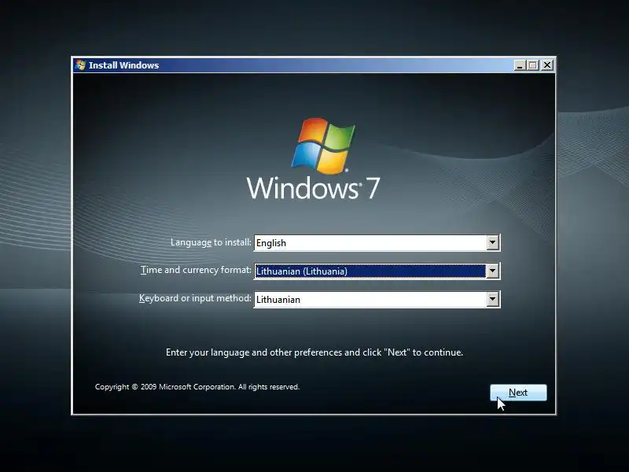The height and width of the screenshot is (472, 629).
Task: Open the Keyboard or input method dropdown arrow
Action: click(x=493, y=299)
